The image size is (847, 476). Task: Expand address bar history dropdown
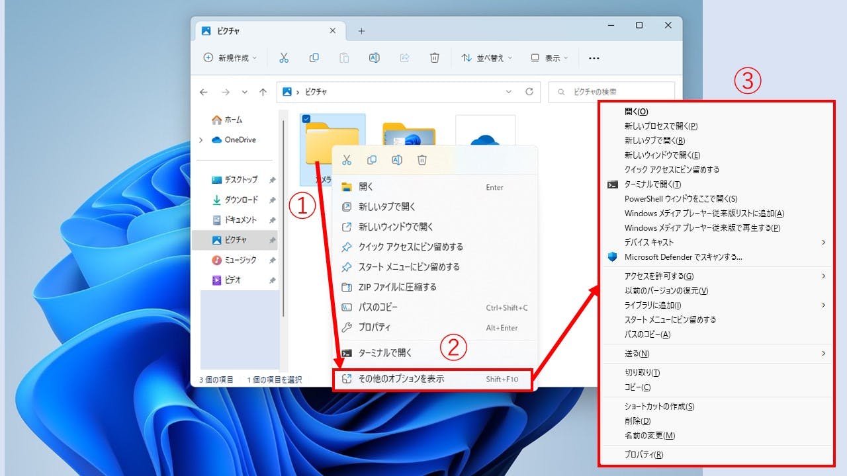tap(508, 92)
